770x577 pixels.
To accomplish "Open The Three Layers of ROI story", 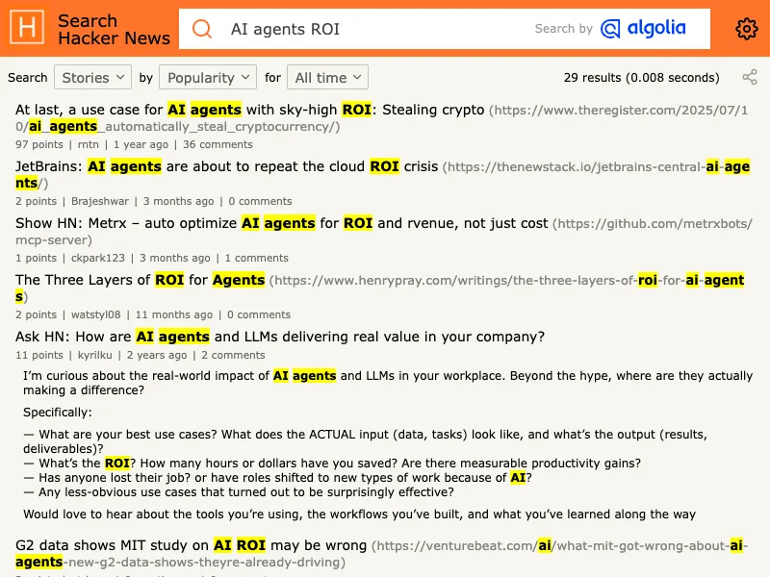I will click(140, 280).
